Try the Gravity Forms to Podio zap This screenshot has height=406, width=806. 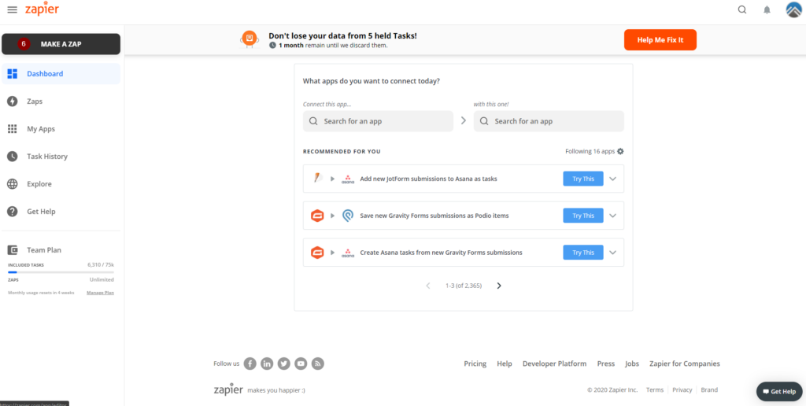583,216
